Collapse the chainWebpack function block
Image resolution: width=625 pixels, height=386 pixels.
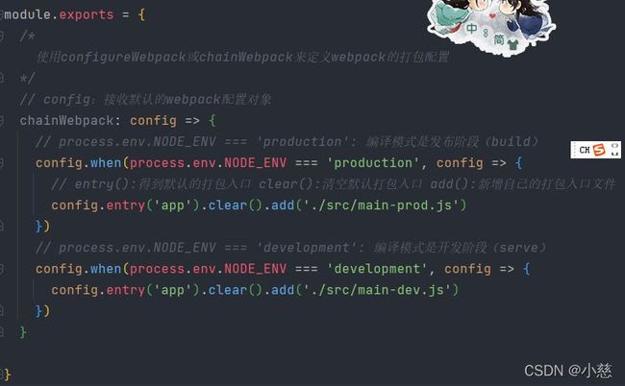2,121
